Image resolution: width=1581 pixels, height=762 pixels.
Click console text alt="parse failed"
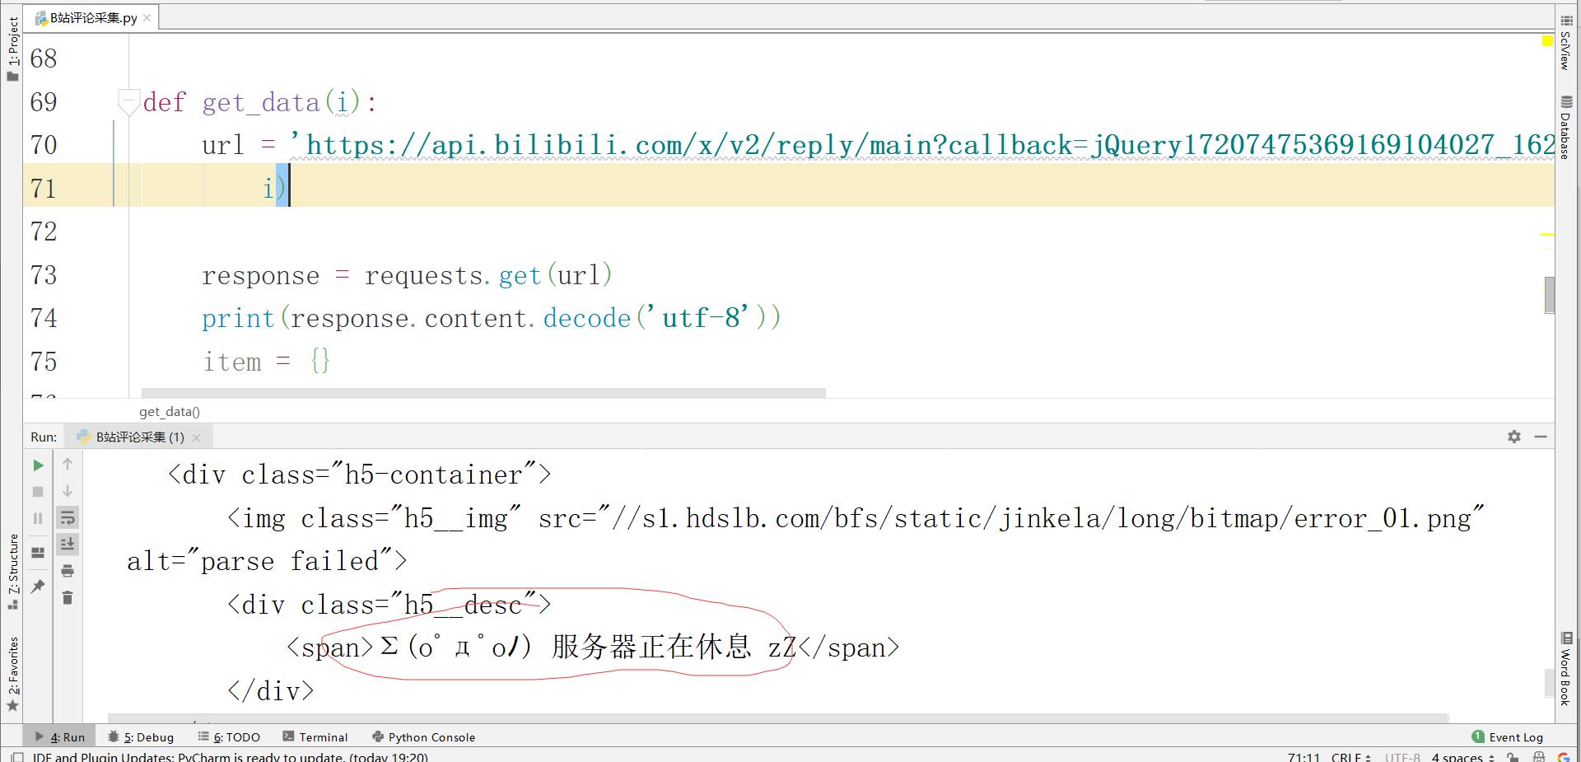coord(266,561)
